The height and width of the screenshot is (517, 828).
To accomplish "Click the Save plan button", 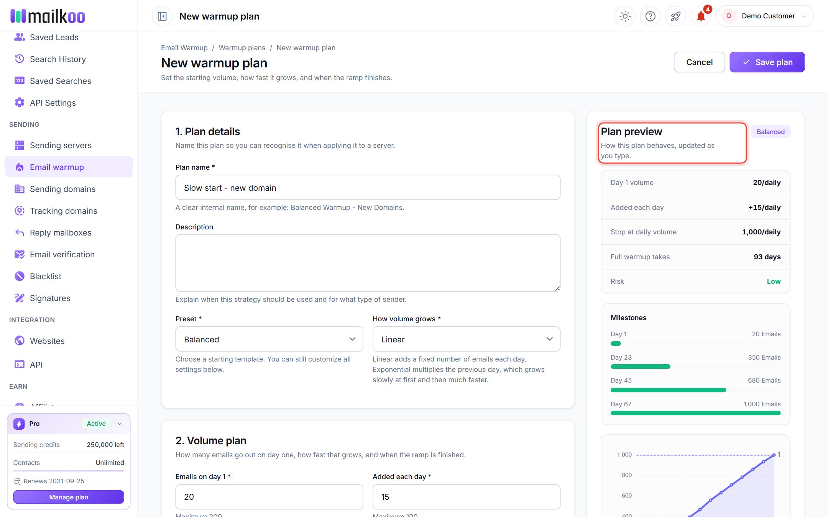I will [x=767, y=62].
